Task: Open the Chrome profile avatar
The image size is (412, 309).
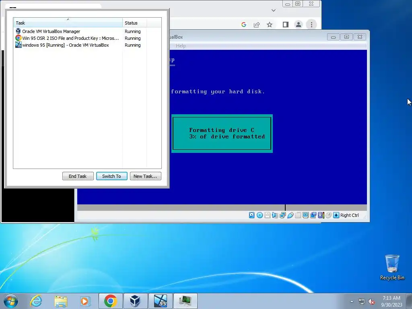Action: [299, 25]
